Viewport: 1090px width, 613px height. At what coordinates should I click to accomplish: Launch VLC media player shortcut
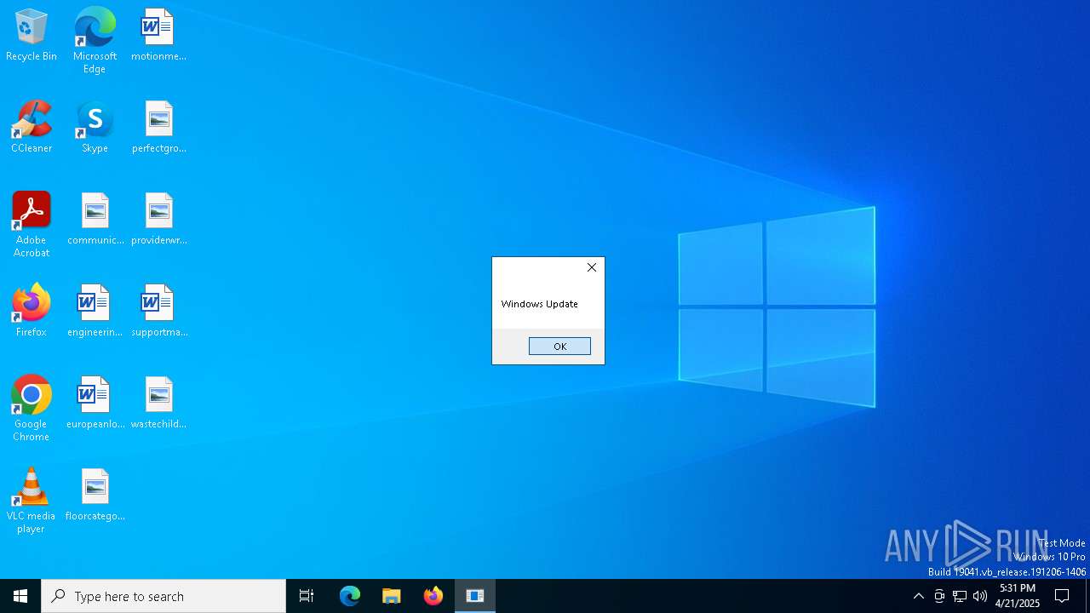pos(32,501)
